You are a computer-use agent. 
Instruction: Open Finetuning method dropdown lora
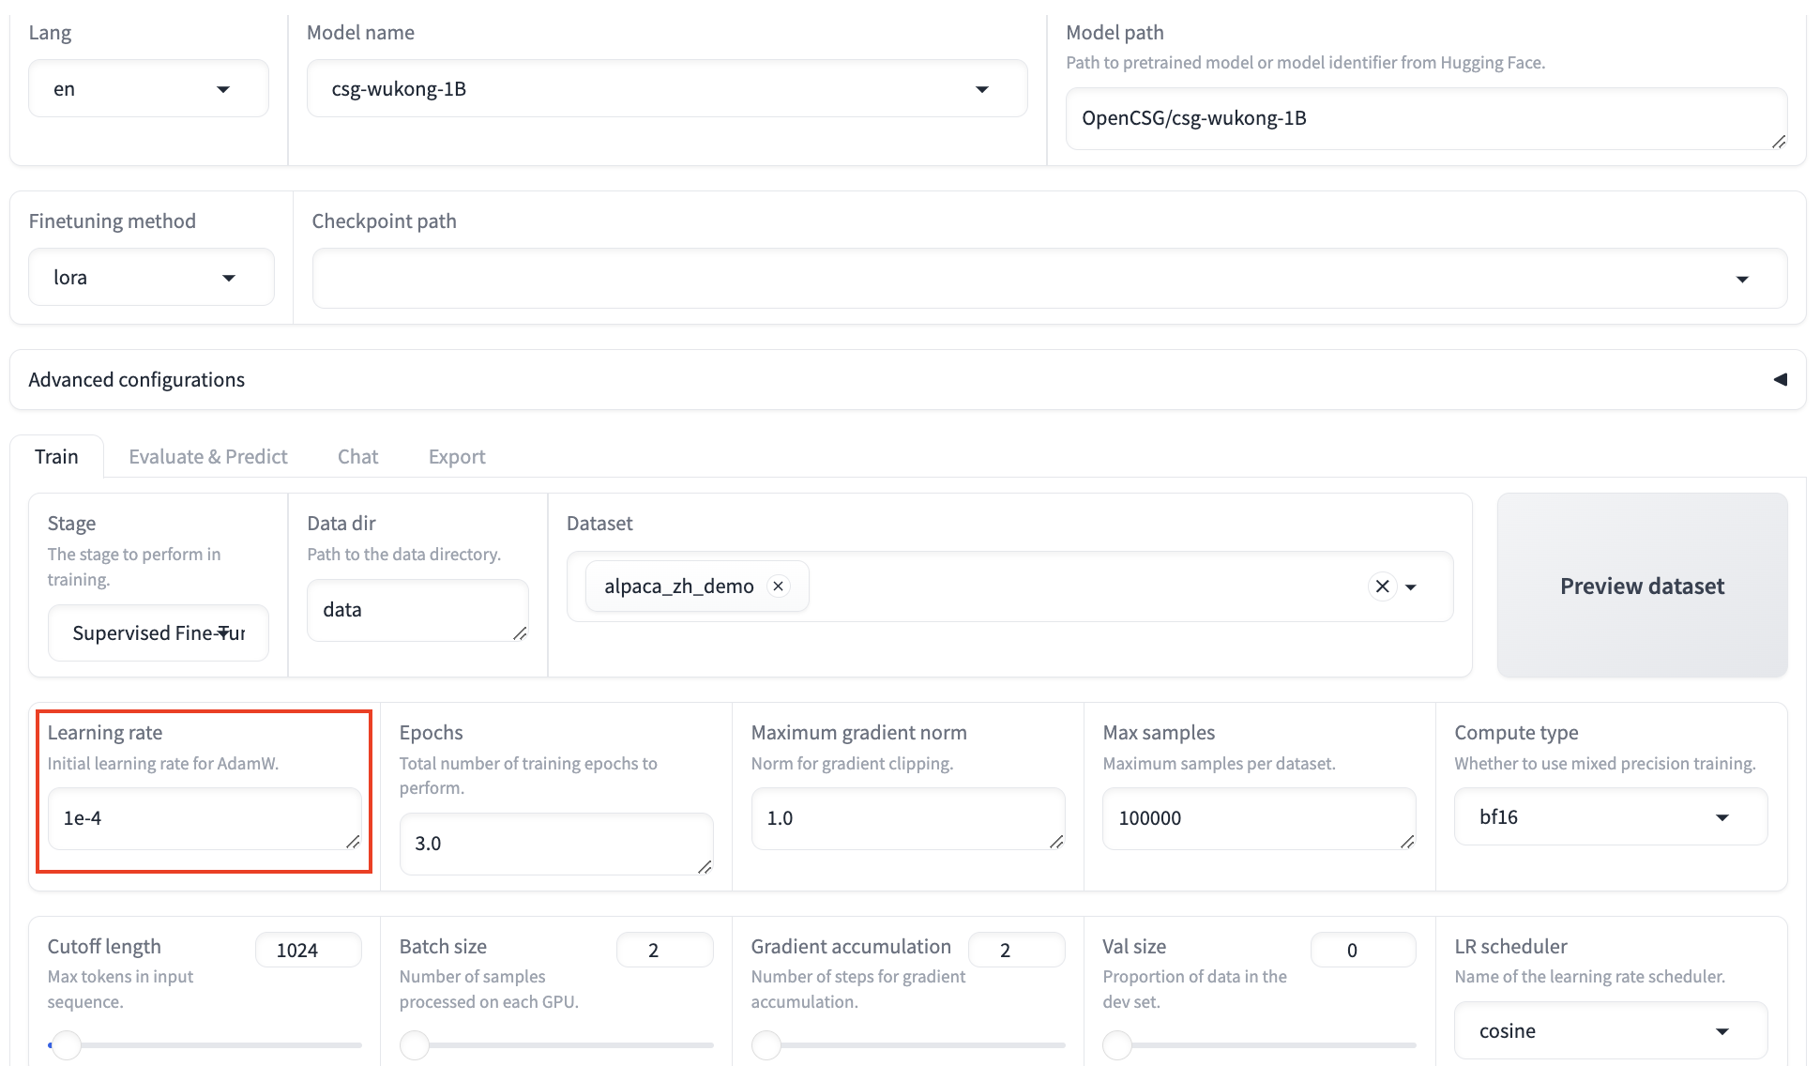pyautogui.click(x=151, y=278)
